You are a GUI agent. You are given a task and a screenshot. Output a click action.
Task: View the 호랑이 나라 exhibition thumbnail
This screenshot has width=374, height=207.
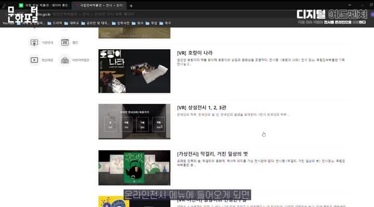(x=135, y=71)
